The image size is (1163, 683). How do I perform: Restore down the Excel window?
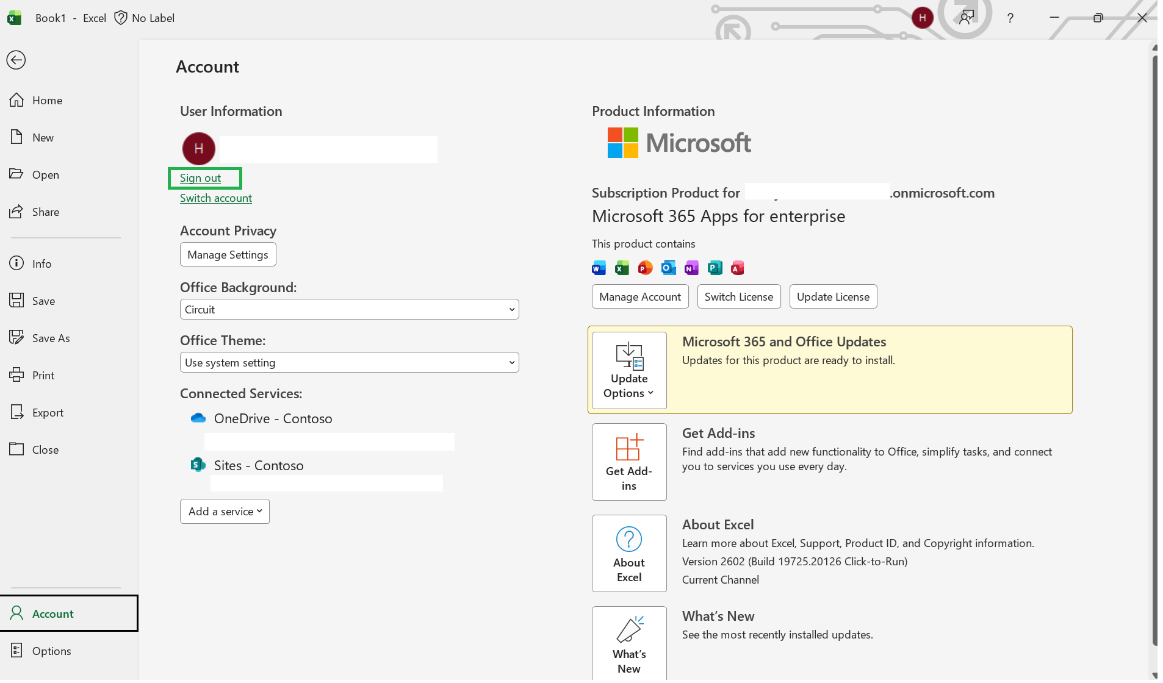click(1098, 18)
